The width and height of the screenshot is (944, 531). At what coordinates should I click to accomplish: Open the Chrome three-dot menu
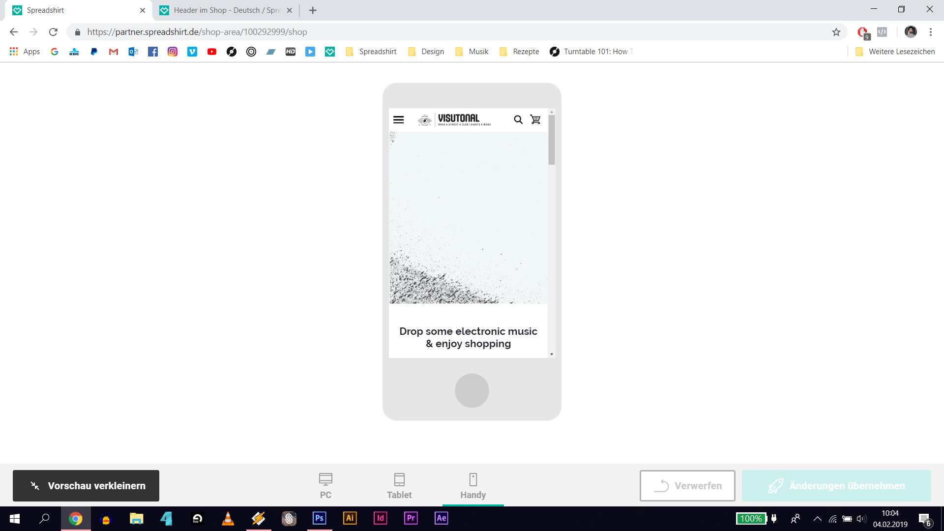pyautogui.click(x=930, y=32)
